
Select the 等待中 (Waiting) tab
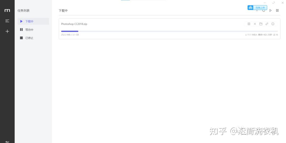pyautogui.click(x=33, y=30)
